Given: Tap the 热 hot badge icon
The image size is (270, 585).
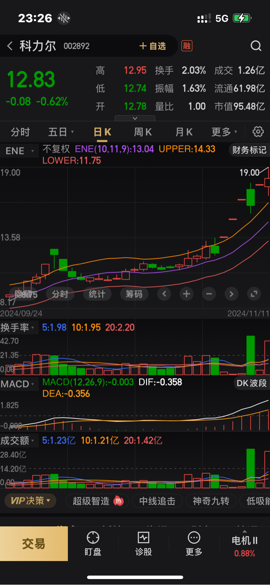Looking at the screenshot, I should [119, 501].
